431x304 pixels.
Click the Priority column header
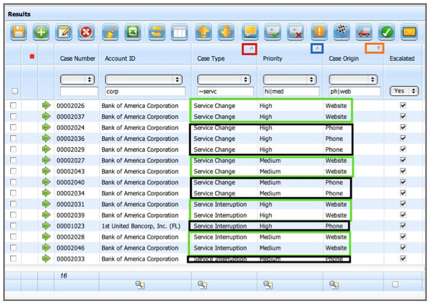point(273,59)
